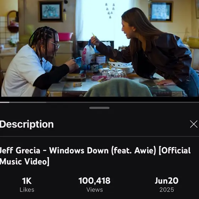Seek to the middle of the video progress bar
Viewport: 199px width, 199px height.
coord(99,102)
